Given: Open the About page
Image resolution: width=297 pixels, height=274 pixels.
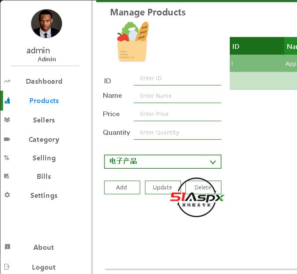Looking at the screenshot, I should click(43, 247).
